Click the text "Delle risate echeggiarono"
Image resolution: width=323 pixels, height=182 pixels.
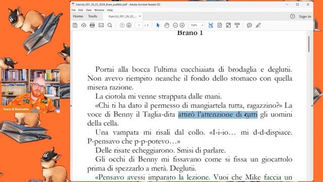(x=135, y=151)
